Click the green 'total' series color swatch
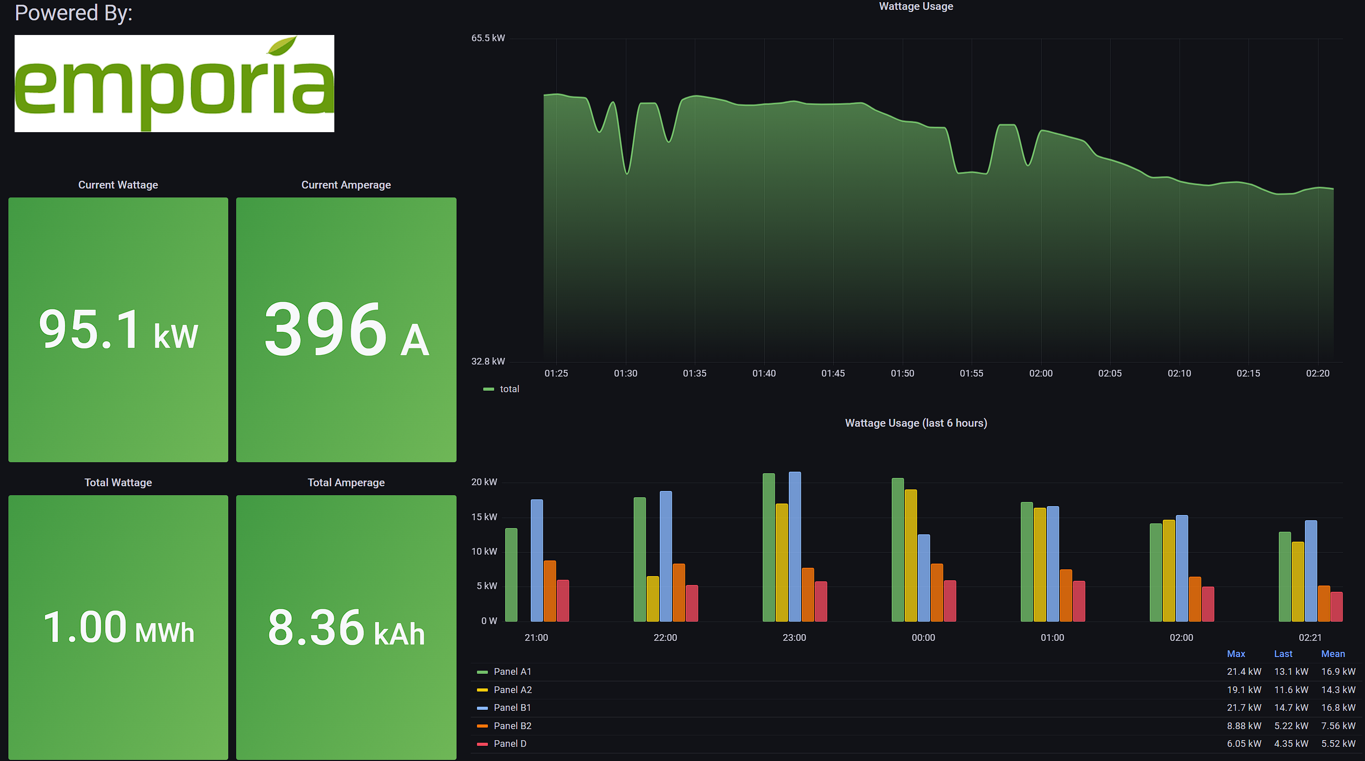 click(x=488, y=390)
